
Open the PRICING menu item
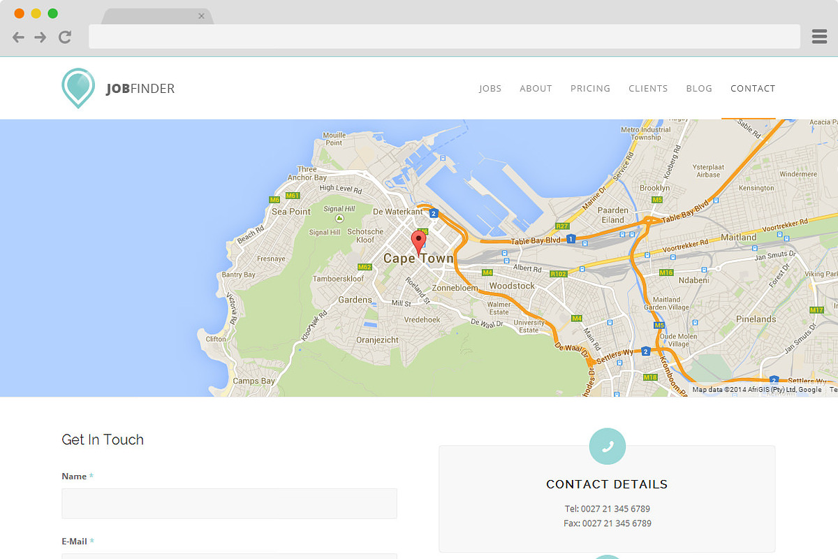click(x=590, y=89)
